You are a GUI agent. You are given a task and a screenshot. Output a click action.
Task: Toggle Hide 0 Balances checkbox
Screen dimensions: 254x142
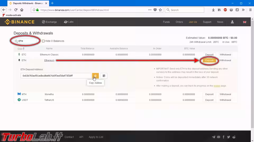pyautogui.click(x=43, y=41)
